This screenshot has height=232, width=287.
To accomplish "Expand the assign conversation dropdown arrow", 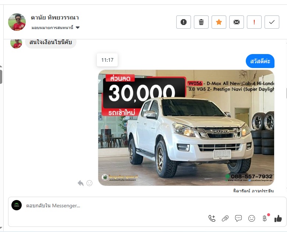I will pos(78,28).
